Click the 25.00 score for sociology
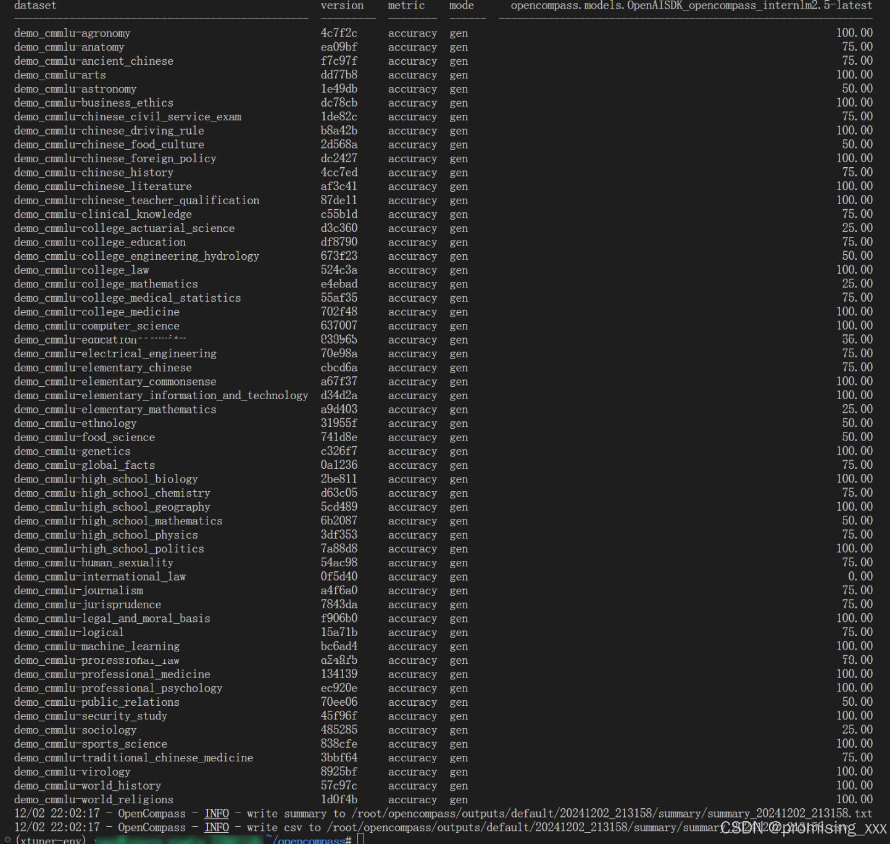The image size is (890, 844). (x=857, y=730)
